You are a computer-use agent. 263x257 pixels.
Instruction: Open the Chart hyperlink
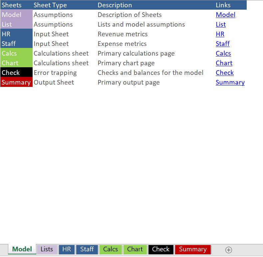point(224,63)
